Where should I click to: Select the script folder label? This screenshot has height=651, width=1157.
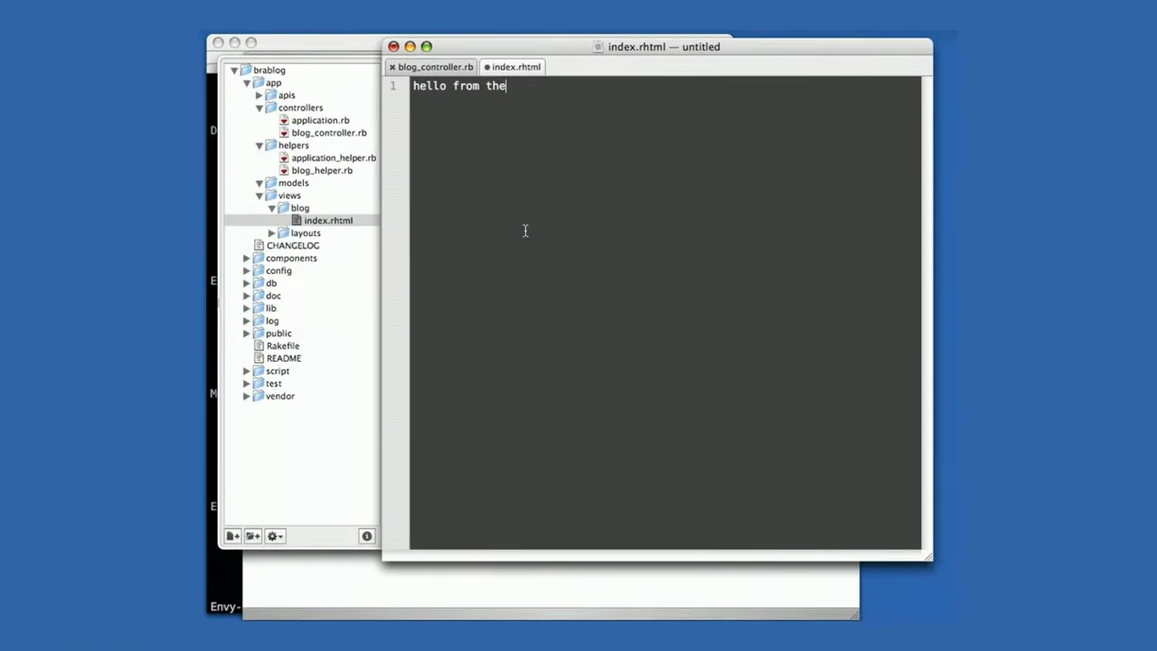point(277,371)
